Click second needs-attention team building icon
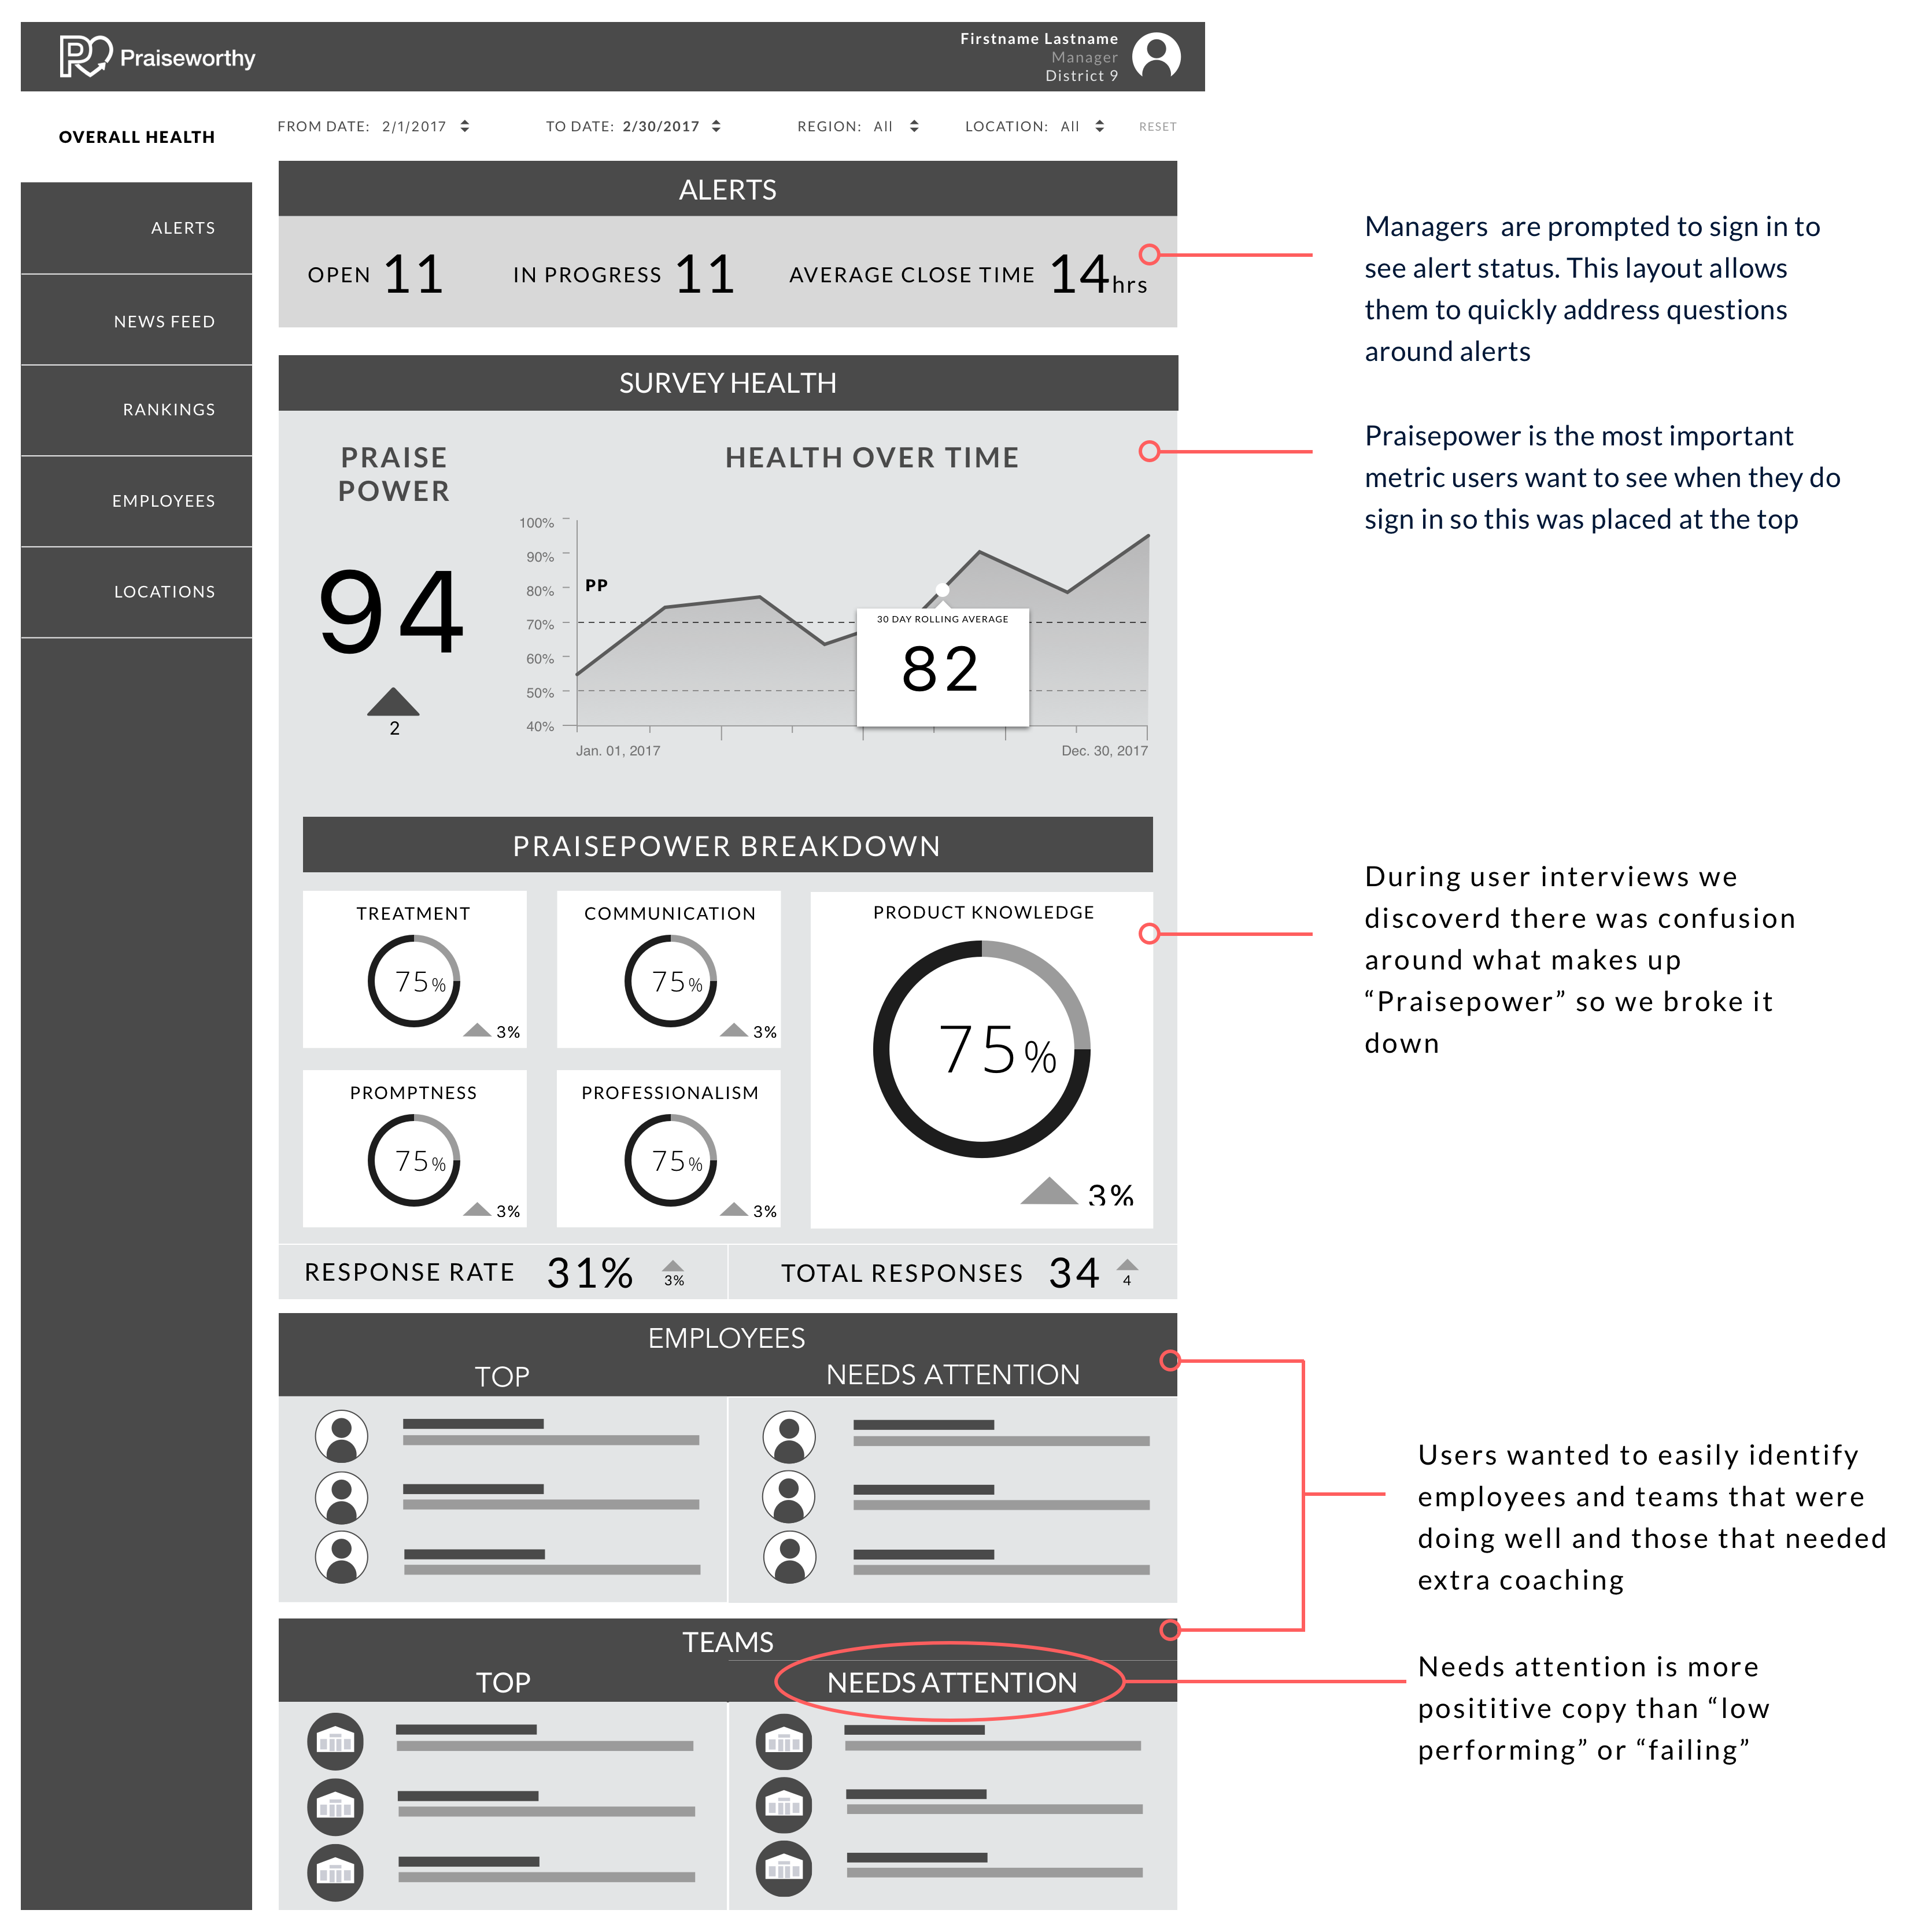The image size is (1921, 1932). coord(784,1804)
